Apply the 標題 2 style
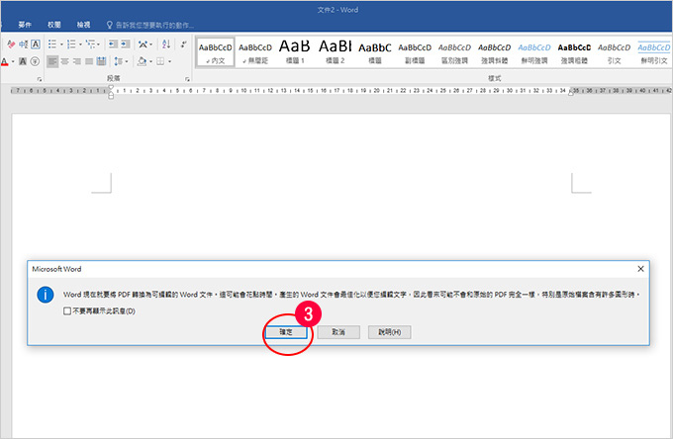The height and width of the screenshot is (439, 673). 335,52
